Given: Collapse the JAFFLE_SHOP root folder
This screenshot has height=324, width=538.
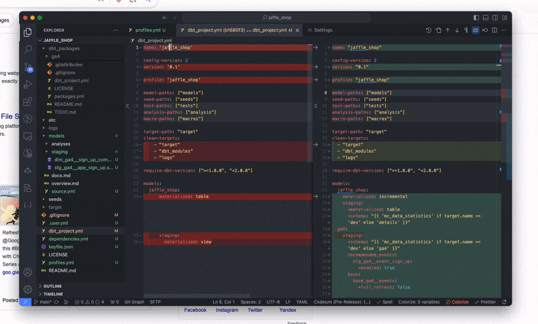Looking at the screenshot, I should click(x=40, y=40).
